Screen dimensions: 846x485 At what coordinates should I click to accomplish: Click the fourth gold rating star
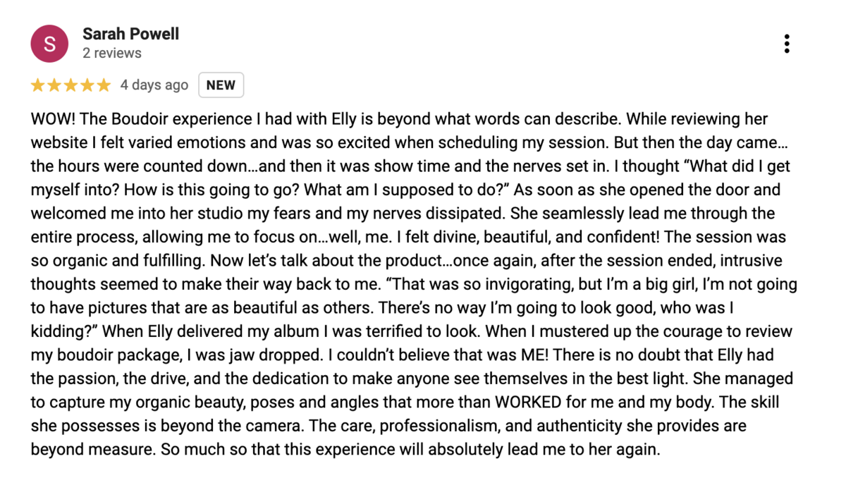tap(87, 85)
